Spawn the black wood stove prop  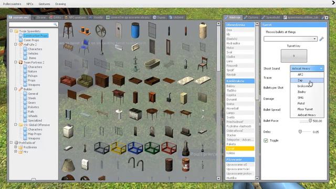(x=169, y=98)
